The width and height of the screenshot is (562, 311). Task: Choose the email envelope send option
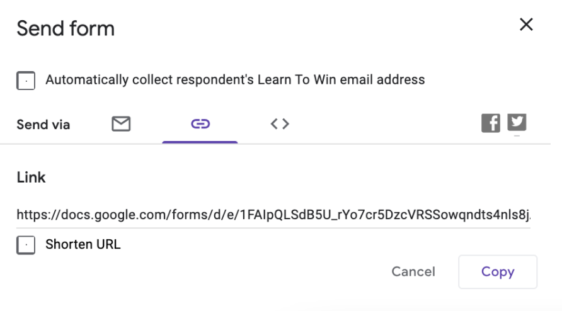click(121, 124)
